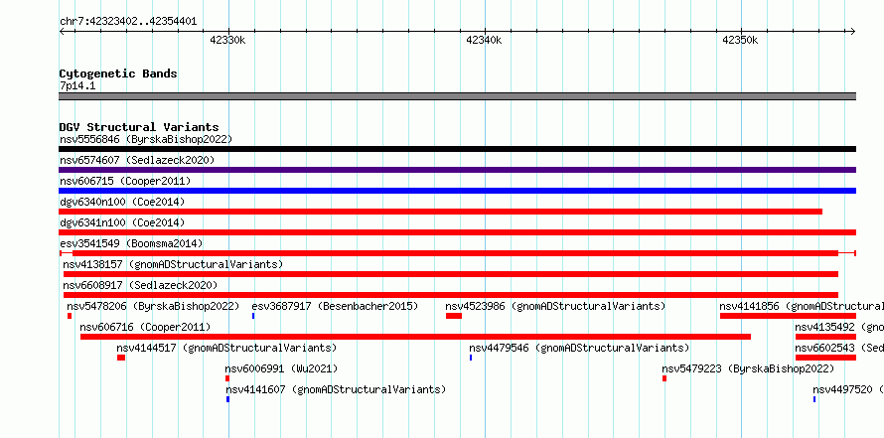Open dgv6340n100 (Coe2014) variant label
884x438 pixels.
coord(122,202)
